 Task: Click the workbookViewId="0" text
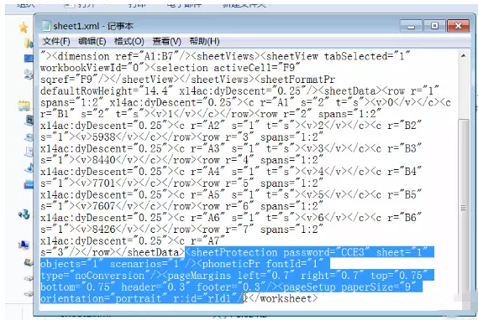92,68
